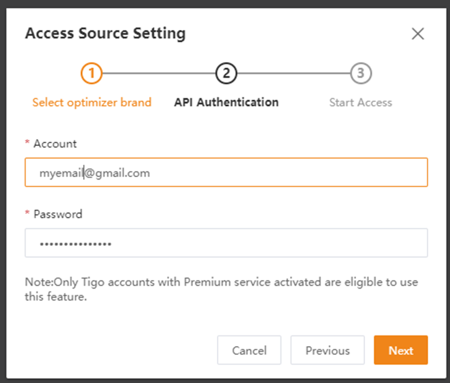This screenshot has width=450, height=383.
Task: Focus the Password input field
Action: click(x=226, y=243)
